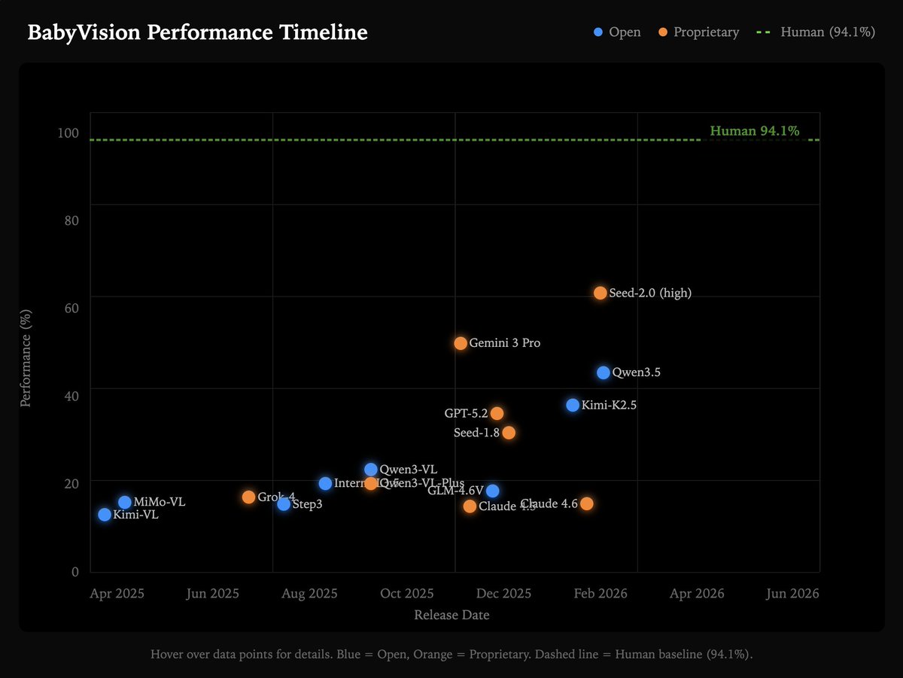
Task: Click the 'MiMo-VL' text label
Action: point(160,502)
